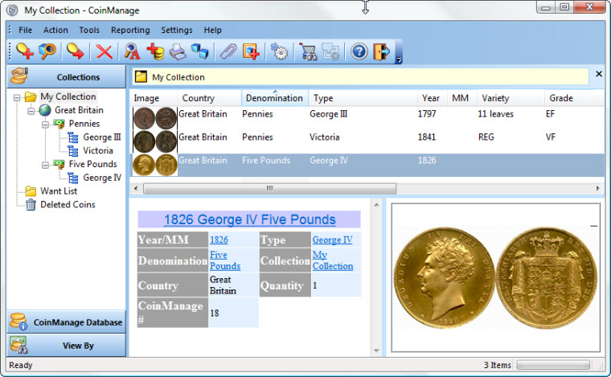This screenshot has height=377, width=611.
Task: Collapse the My Collection tree node
Action: 17,97
